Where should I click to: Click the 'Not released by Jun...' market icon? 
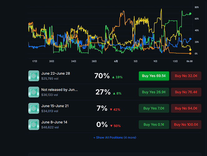coord(34,92)
